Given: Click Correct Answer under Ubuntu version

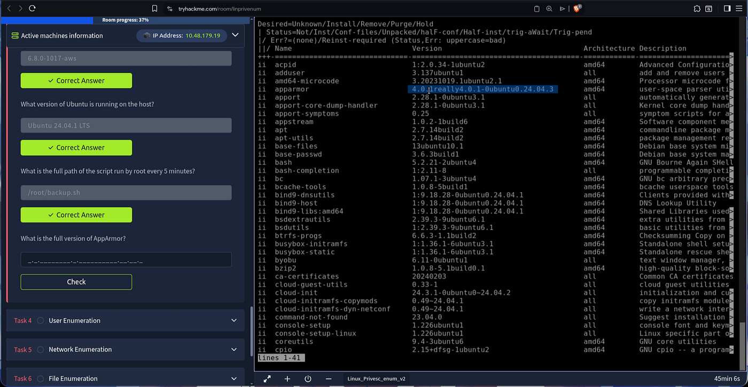Looking at the screenshot, I should tap(76, 147).
